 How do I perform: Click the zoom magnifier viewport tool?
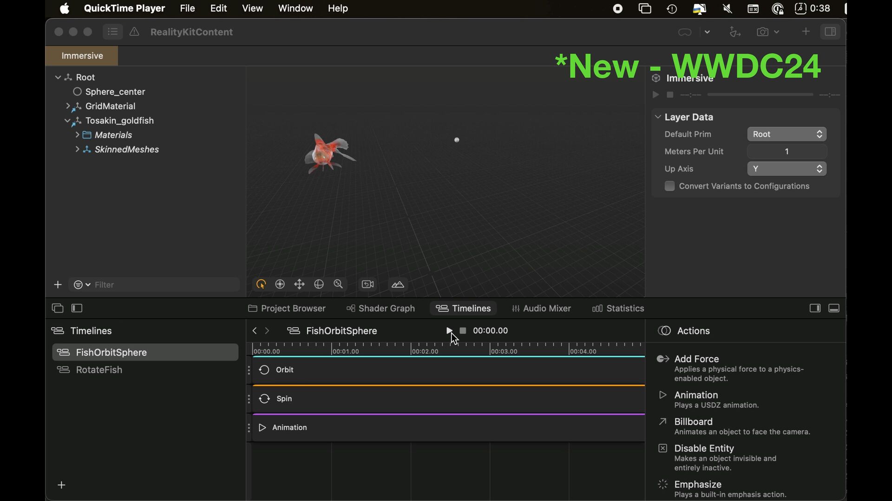338,284
